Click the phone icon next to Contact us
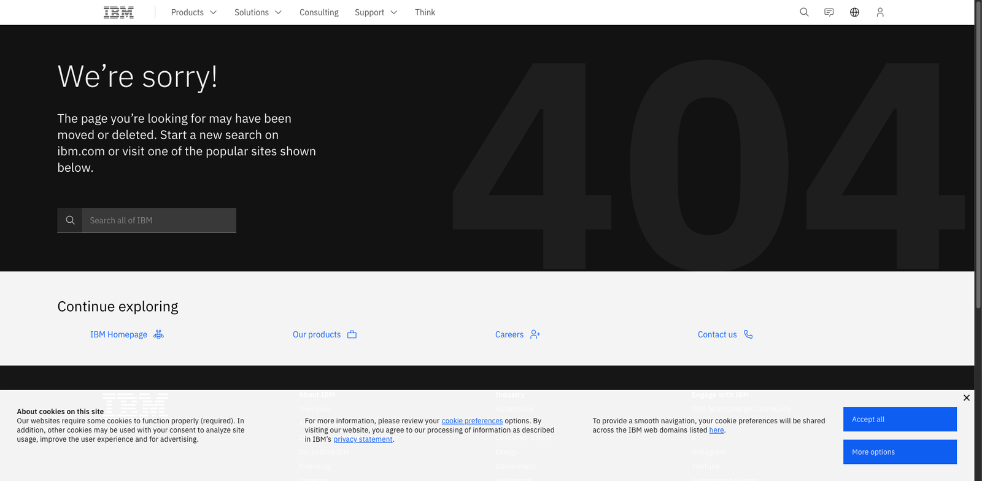This screenshot has width=982, height=481. click(x=748, y=334)
